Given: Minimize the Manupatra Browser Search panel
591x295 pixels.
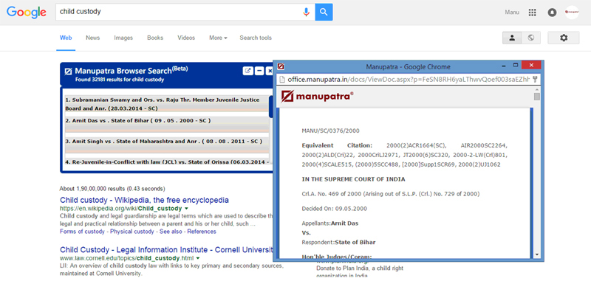Looking at the screenshot, I should (x=259, y=71).
